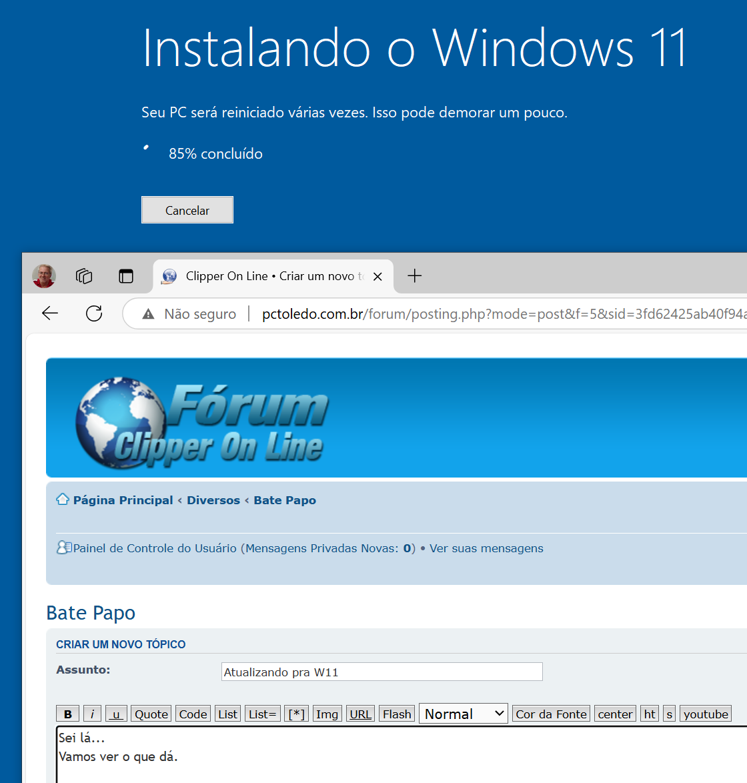Screen dimensions: 747x783
Task: Click in the Assunto subject field
Action: (x=382, y=672)
